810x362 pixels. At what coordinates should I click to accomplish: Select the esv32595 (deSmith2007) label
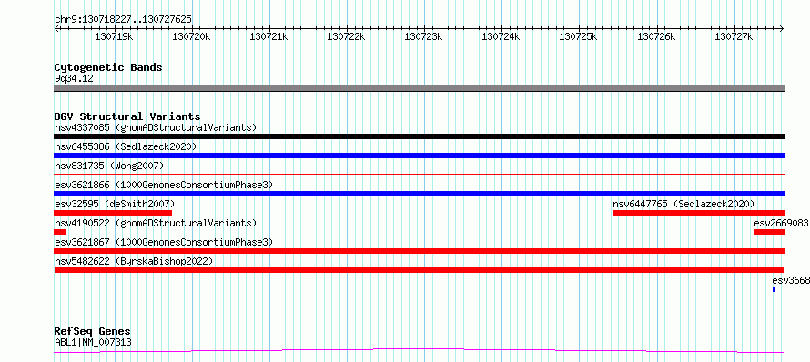(115, 204)
